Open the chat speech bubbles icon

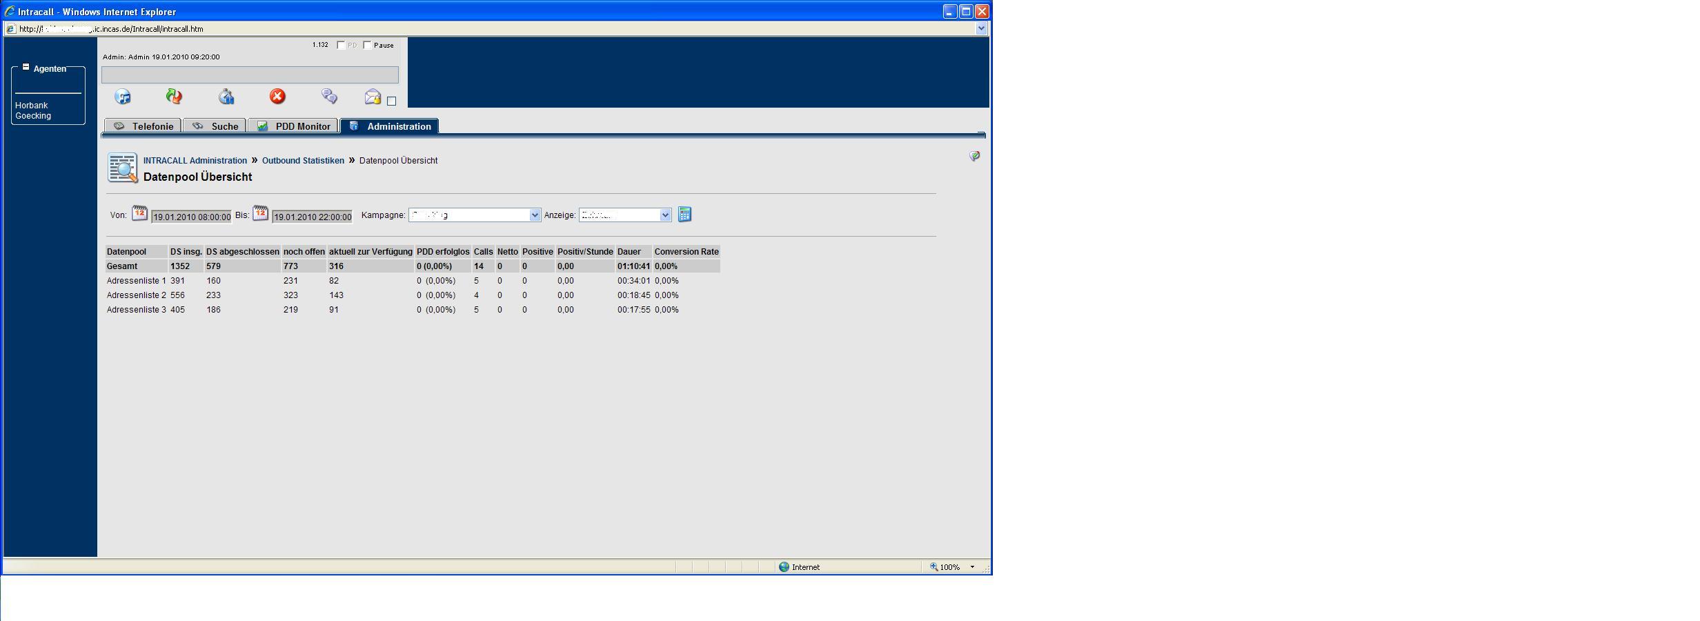[x=329, y=97]
